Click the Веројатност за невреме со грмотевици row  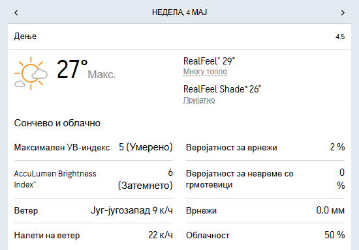(x=266, y=180)
